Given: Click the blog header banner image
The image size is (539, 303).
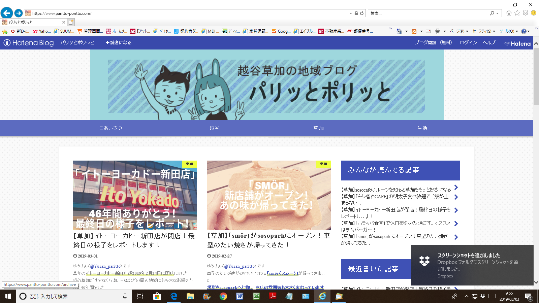Looking at the screenshot, I should [x=267, y=85].
